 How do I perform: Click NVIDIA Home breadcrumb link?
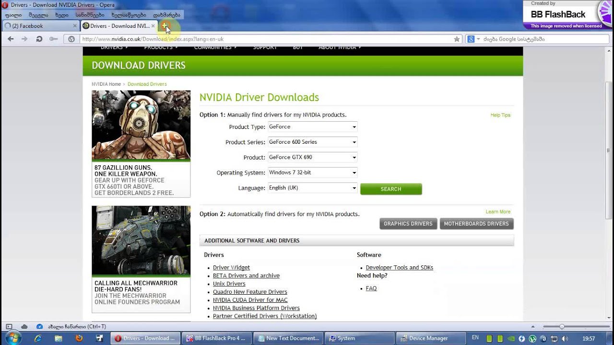tap(106, 84)
